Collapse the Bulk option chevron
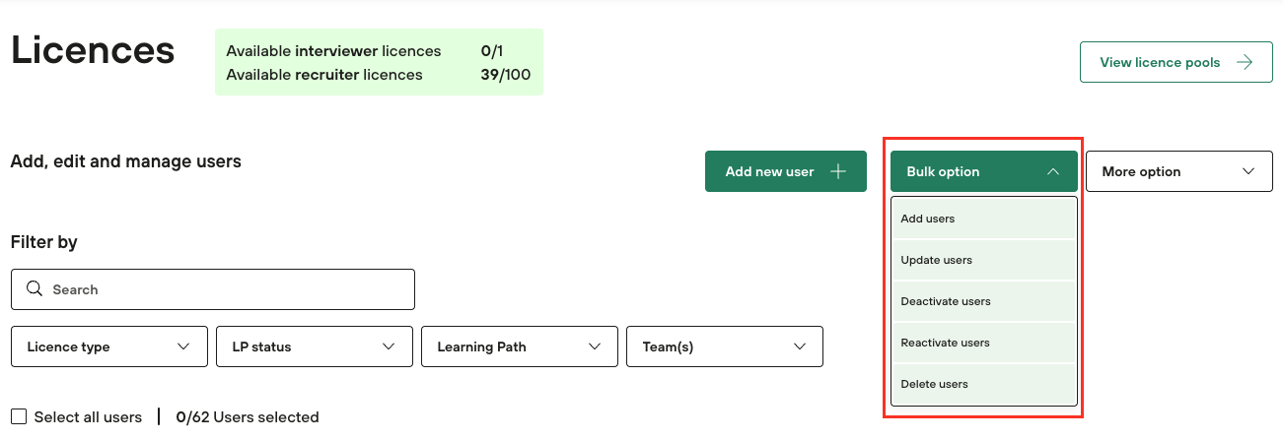The width and height of the screenshot is (1283, 440). tap(1053, 171)
